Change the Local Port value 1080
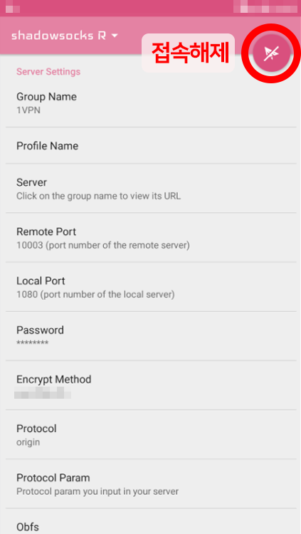Viewport: 301px width, 534px height. [x=151, y=287]
